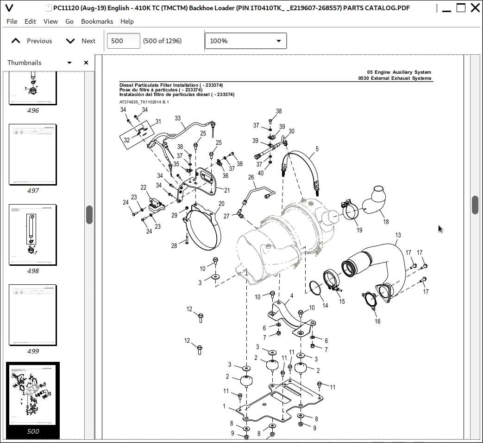Viewport: 483px width, 443px height.
Task: Go to the Next page button label
Action: [x=88, y=41]
